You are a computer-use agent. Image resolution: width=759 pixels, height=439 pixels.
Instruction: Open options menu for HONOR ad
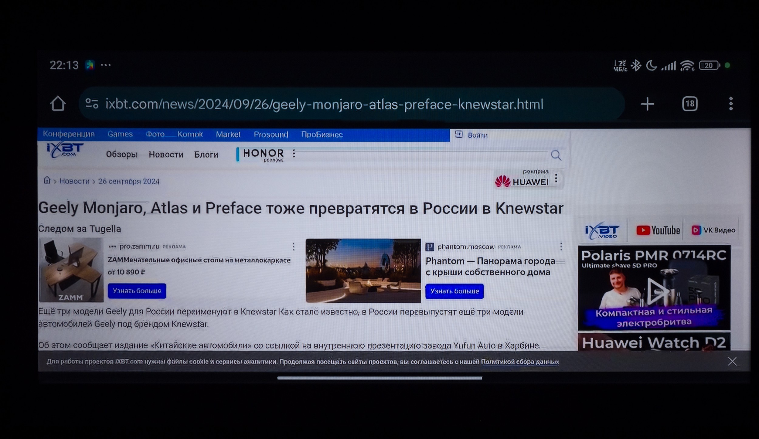tap(294, 154)
